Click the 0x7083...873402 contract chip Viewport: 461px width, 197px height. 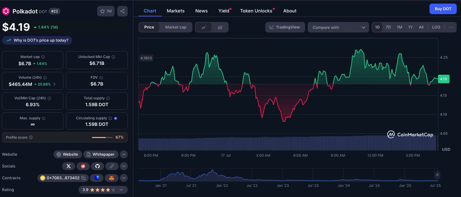(x=63, y=178)
